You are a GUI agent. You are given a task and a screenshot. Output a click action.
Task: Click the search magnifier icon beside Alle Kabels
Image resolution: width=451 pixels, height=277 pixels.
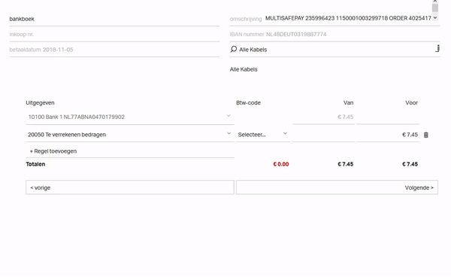click(x=234, y=49)
